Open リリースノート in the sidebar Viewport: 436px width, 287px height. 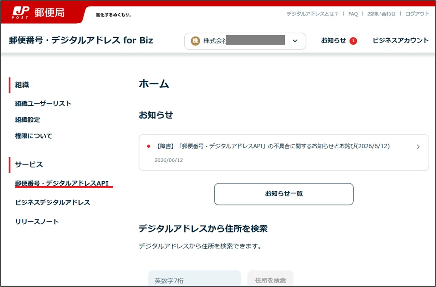point(37,222)
